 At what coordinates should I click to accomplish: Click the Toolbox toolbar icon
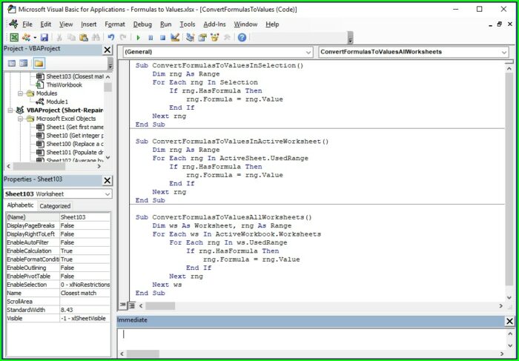click(227, 37)
